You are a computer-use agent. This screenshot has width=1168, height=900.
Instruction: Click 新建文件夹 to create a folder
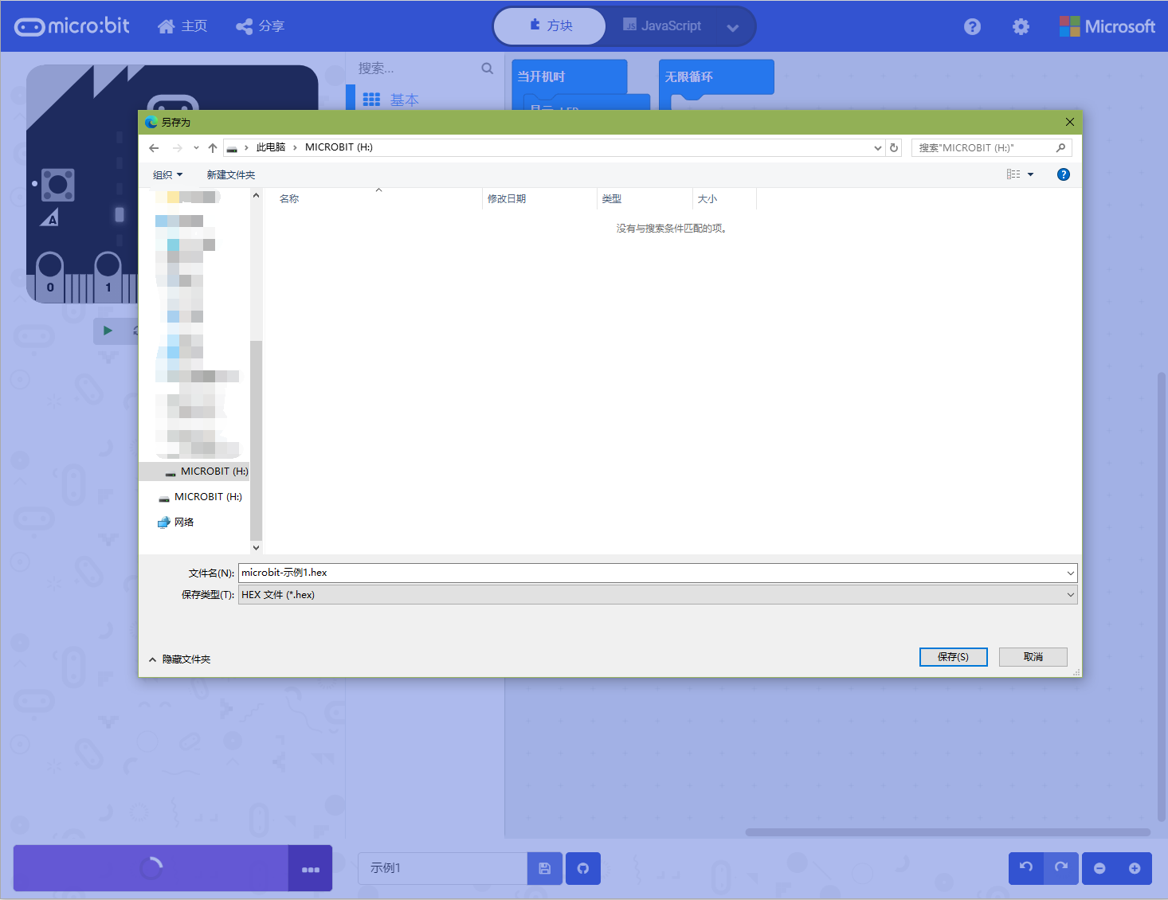coord(231,175)
